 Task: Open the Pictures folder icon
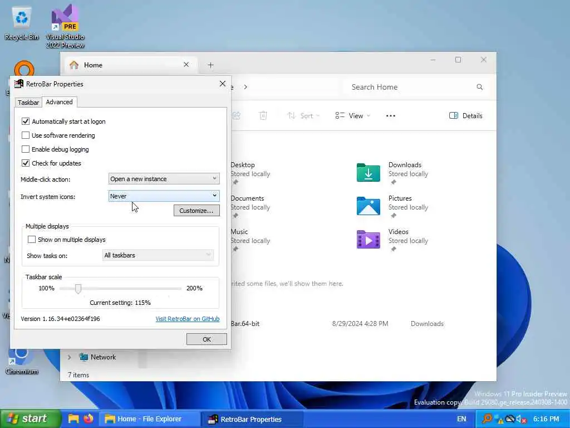(x=368, y=206)
